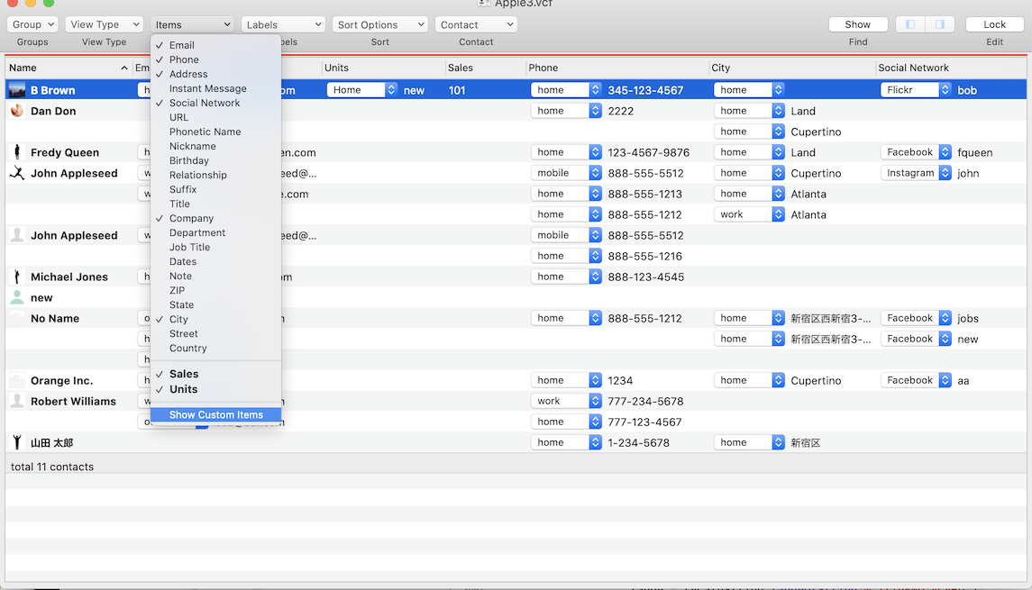This screenshot has width=1032, height=590.
Task: Click the green person icon for contact 'new'
Action: click(17, 297)
